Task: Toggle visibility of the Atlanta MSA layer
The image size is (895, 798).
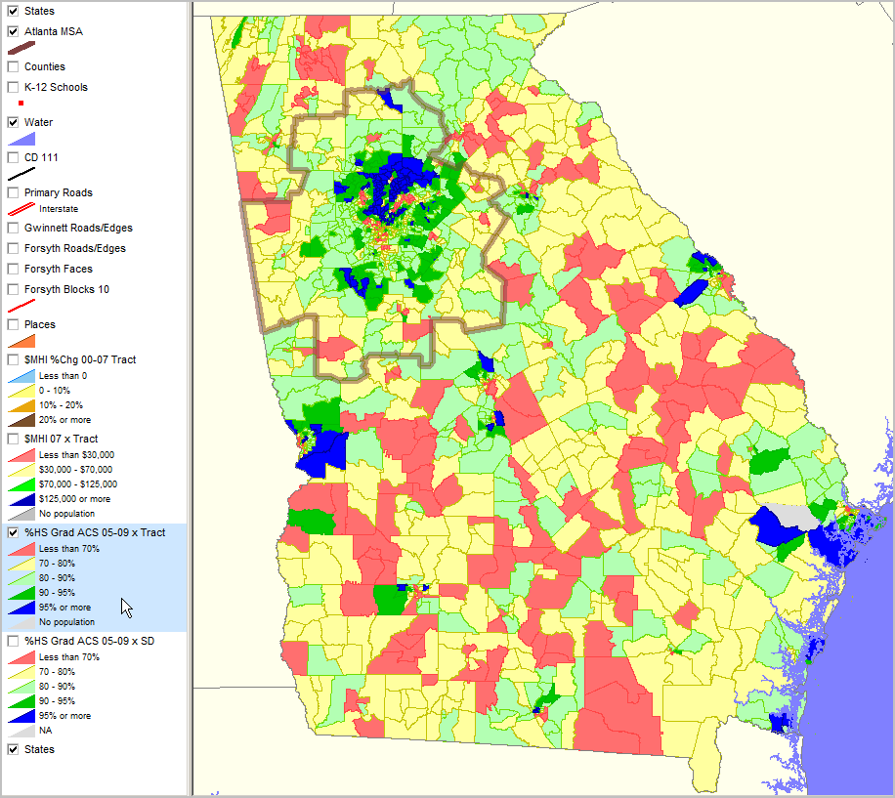Action: [11, 30]
